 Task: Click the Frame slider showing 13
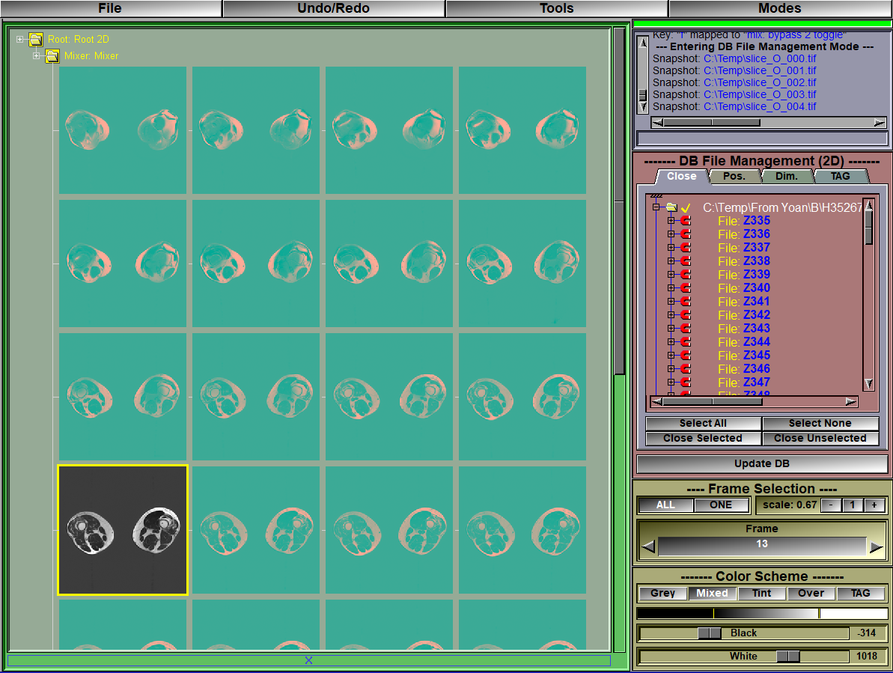point(762,545)
